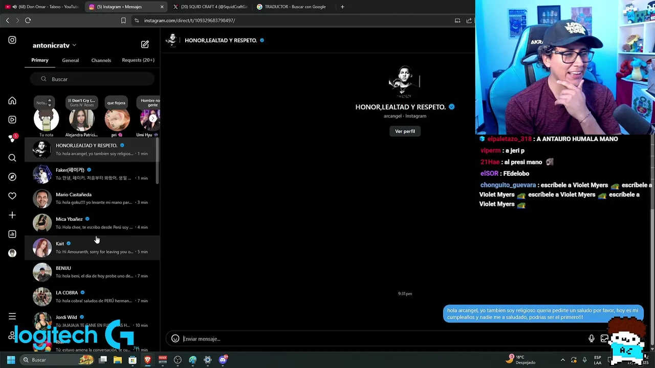View Alejandra Patricia's note avatar
The image size is (655, 368).
pyautogui.click(x=81, y=120)
